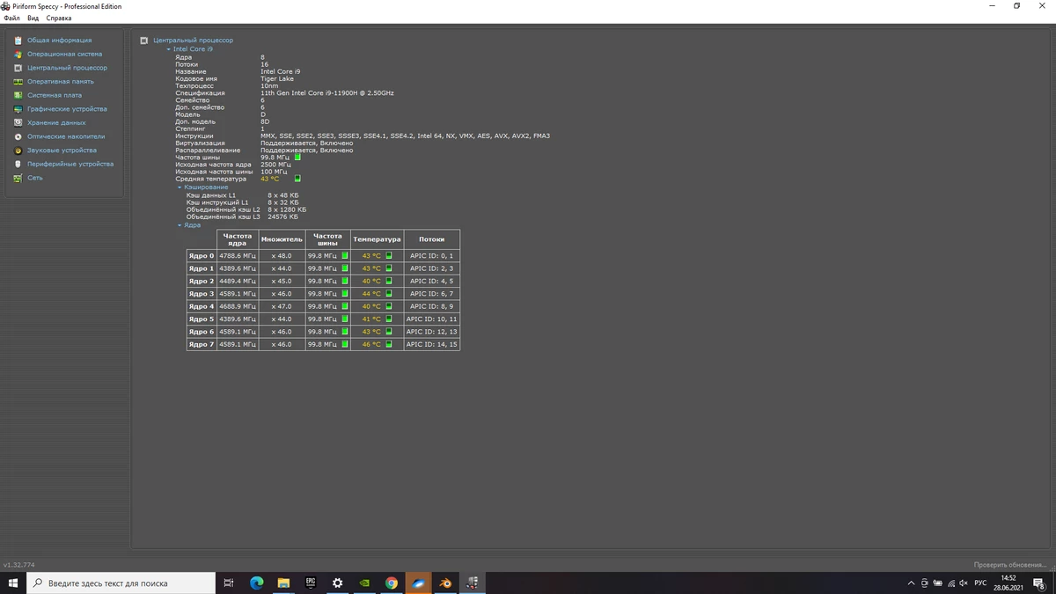Open the Звуковые устройства speaker icon
1056x594 pixels.
[18, 150]
